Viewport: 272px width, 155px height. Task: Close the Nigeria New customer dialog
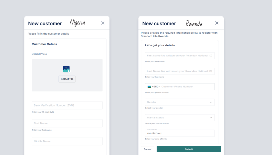pyautogui.click(x=103, y=23)
